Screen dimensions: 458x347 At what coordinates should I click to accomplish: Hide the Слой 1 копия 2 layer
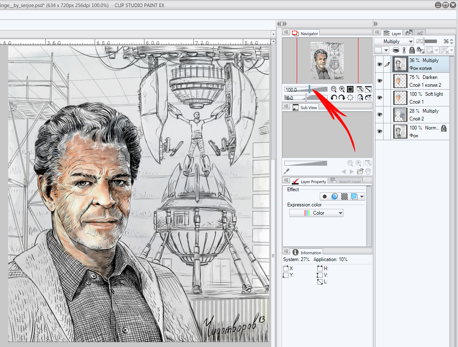pos(379,81)
